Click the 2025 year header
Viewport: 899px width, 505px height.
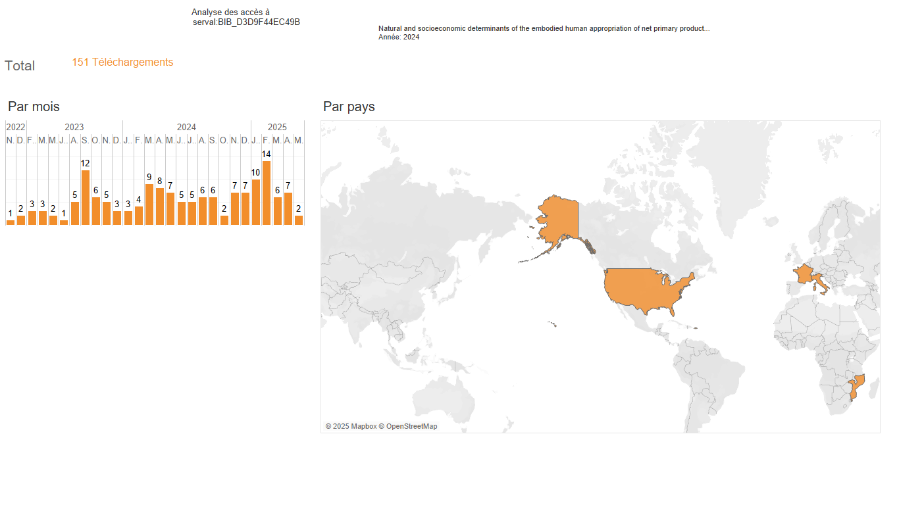pyautogui.click(x=277, y=127)
